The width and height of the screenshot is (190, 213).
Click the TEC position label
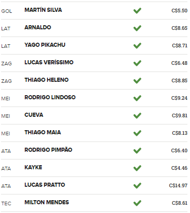(x=6, y=204)
